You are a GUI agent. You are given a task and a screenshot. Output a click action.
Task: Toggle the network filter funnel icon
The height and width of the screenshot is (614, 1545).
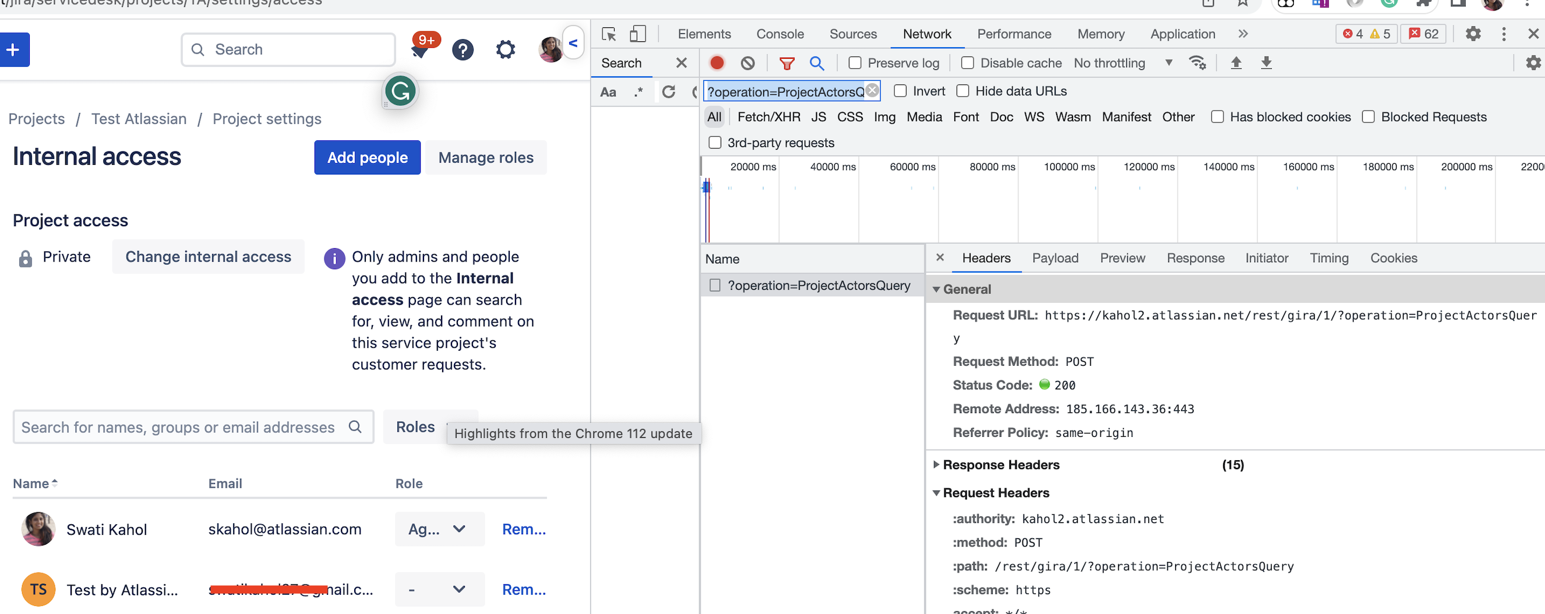787,63
